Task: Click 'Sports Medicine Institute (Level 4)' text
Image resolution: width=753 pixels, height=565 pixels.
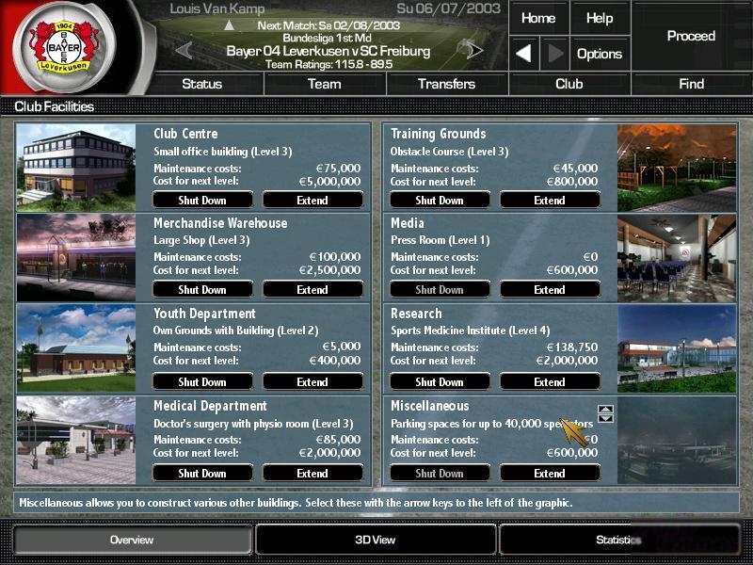Action: click(471, 331)
